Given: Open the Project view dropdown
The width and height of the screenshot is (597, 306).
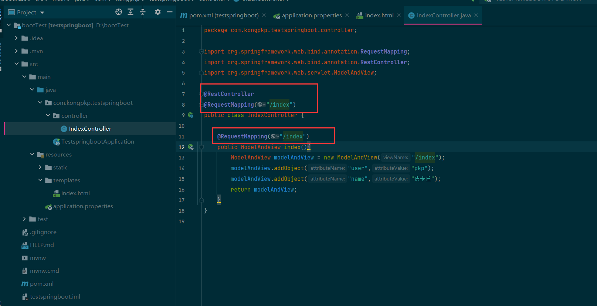Looking at the screenshot, I should 42,13.
